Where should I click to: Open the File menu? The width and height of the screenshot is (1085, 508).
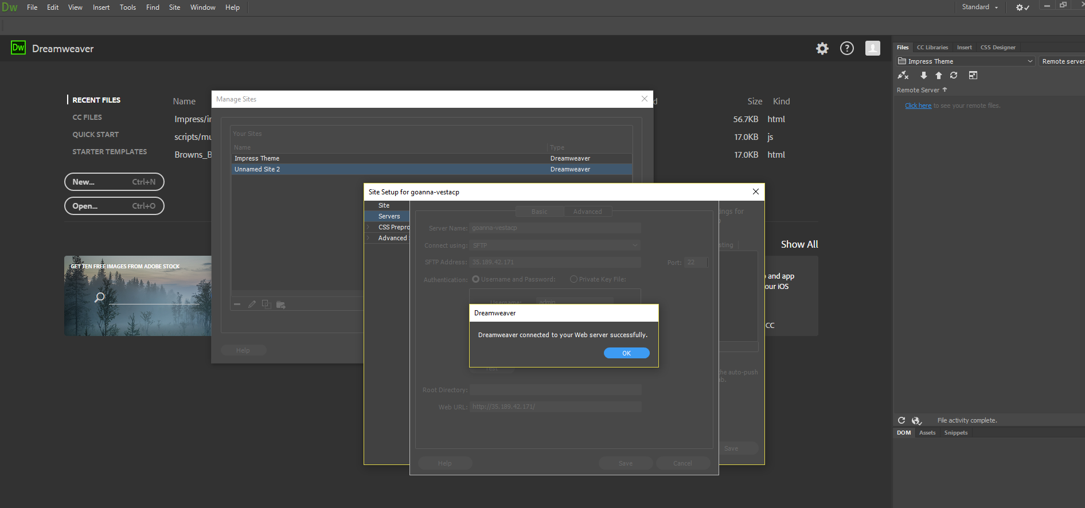click(x=32, y=7)
